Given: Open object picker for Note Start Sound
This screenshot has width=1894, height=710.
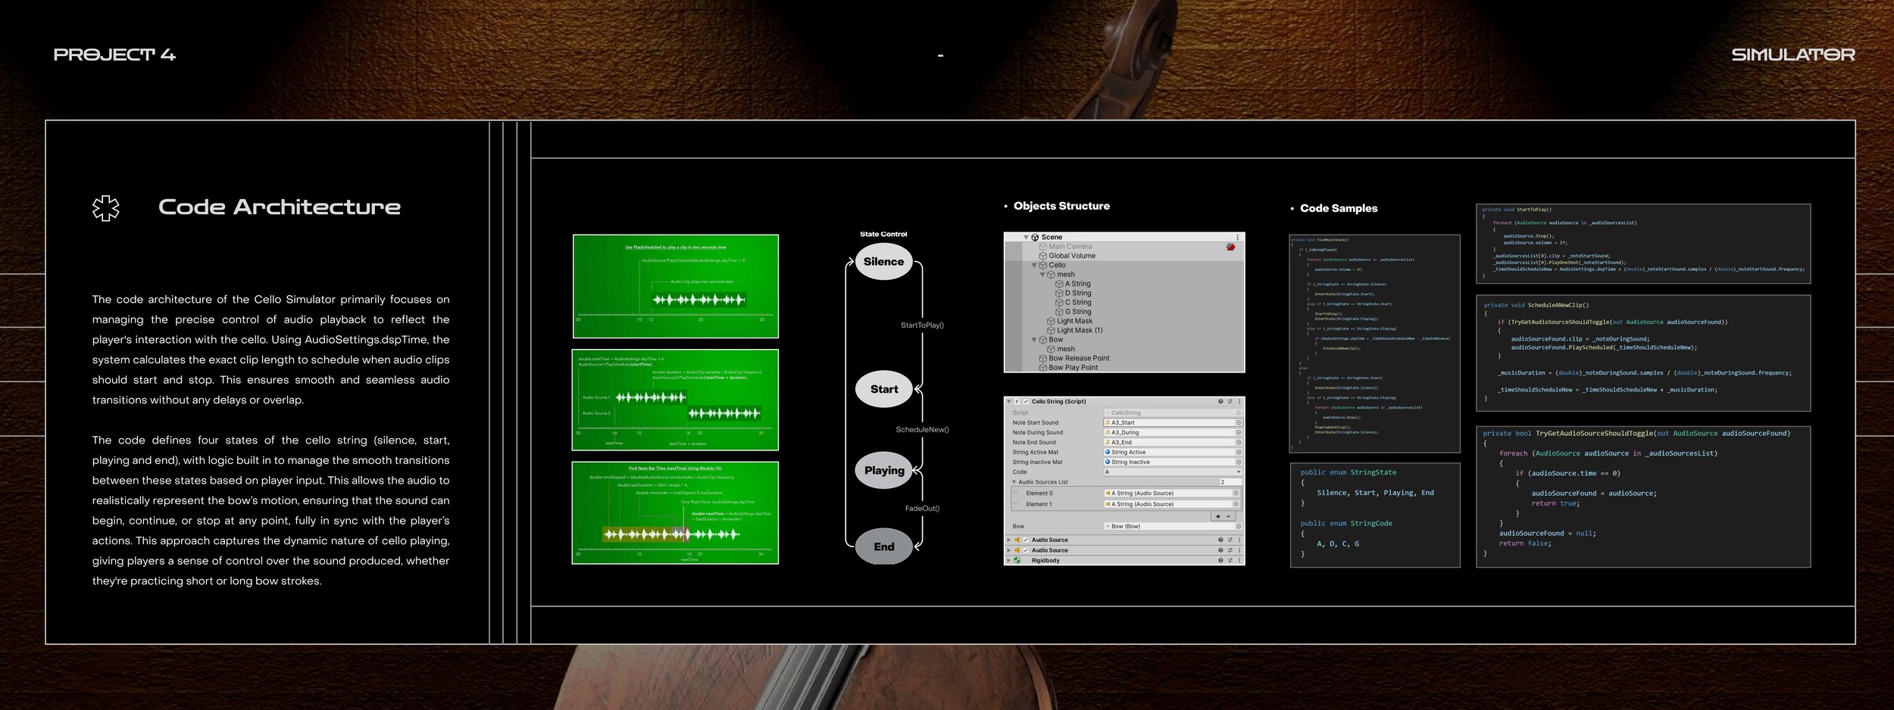Looking at the screenshot, I should tap(1239, 422).
